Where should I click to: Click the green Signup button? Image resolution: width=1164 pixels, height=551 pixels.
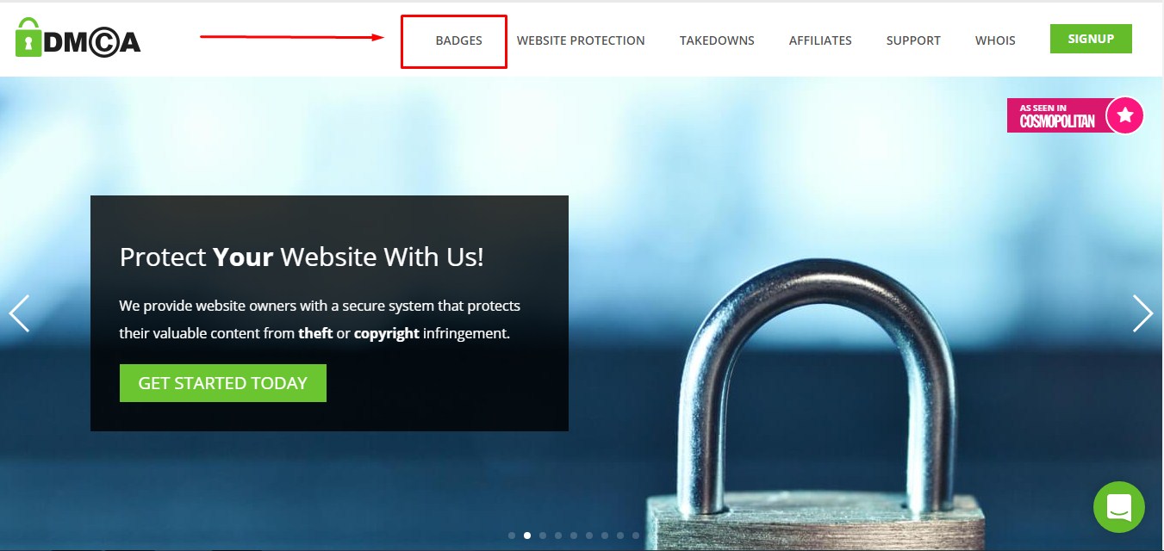click(x=1091, y=39)
